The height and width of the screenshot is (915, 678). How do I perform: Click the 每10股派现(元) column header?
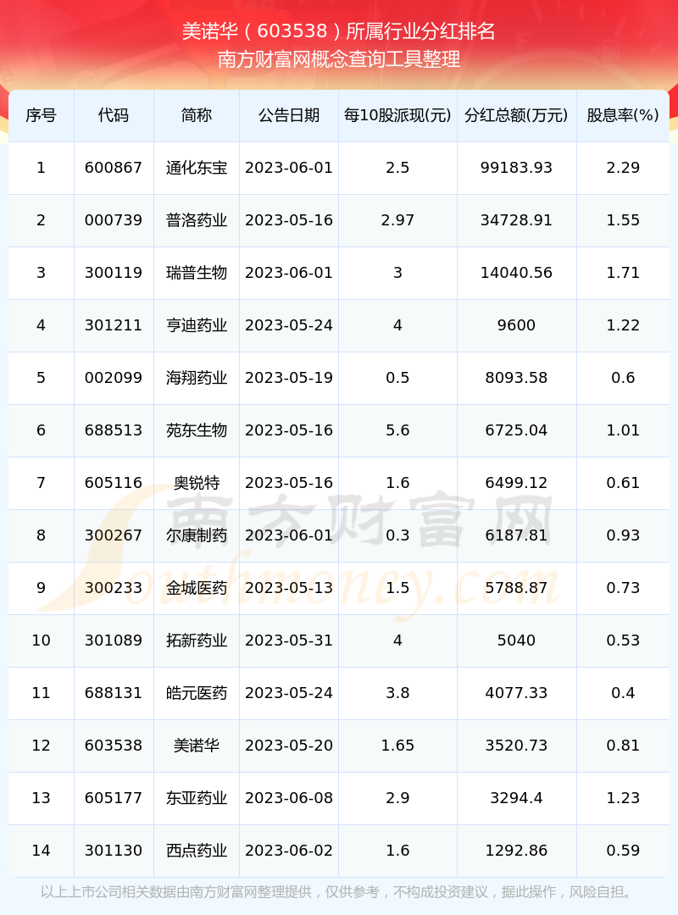click(x=397, y=115)
